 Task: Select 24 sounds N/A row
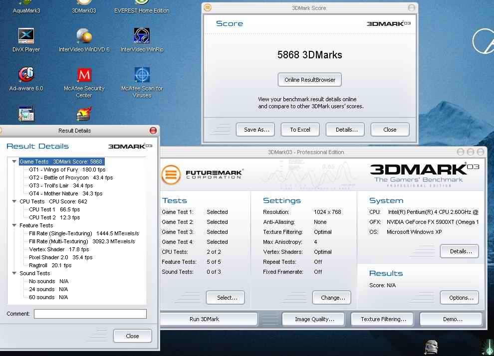(x=48, y=289)
